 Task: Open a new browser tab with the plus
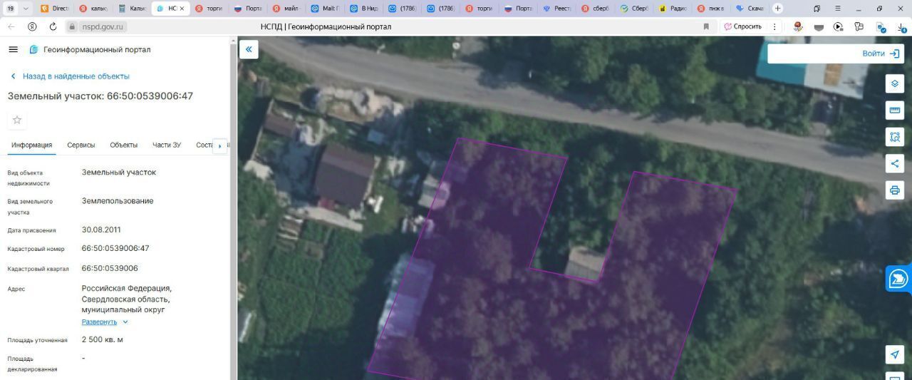(777, 9)
